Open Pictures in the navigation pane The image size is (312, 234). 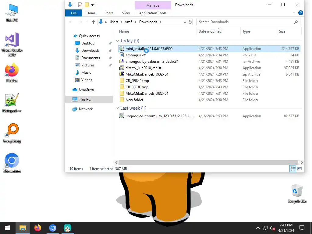87,65
